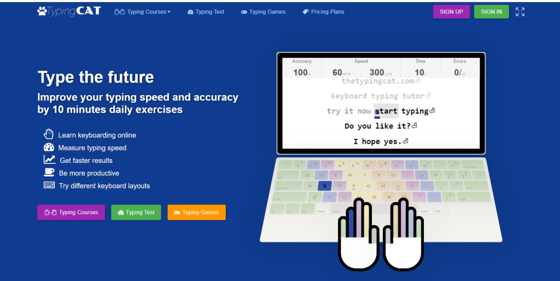The width and height of the screenshot is (560, 281).
Task: Click the green Typing Test button
Action: tap(136, 213)
